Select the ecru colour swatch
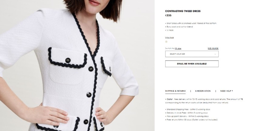This screenshot has width=267, height=131. coord(166,42)
